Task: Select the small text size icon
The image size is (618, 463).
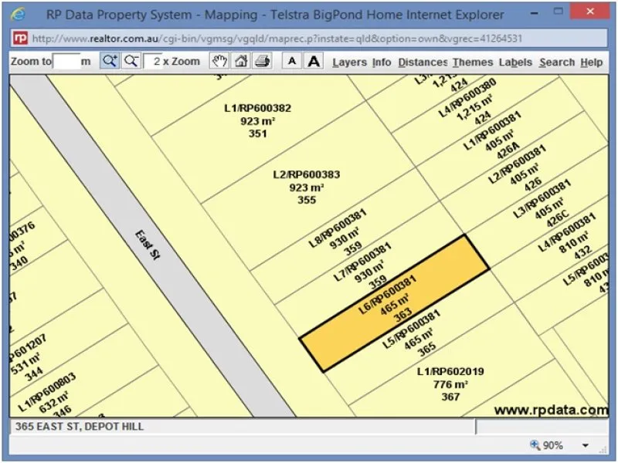Action: tap(291, 60)
